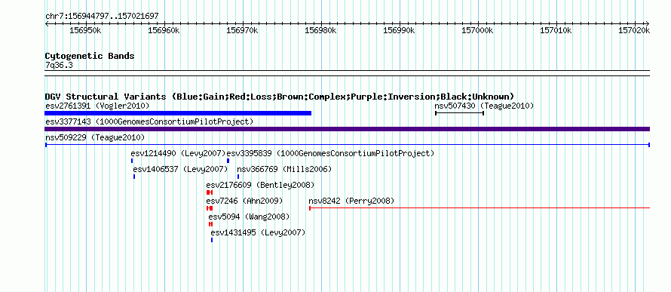Click the red esv7246 loss marker

pyautogui.click(x=210, y=208)
